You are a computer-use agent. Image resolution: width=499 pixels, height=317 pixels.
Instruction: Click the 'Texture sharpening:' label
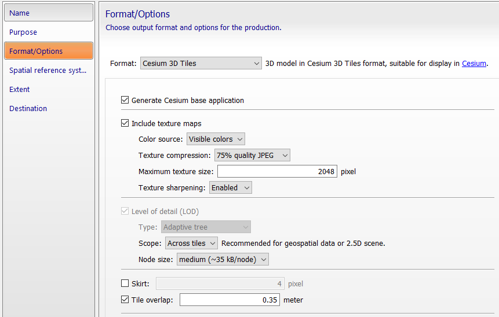pyautogui.click(x=172, y=188)
